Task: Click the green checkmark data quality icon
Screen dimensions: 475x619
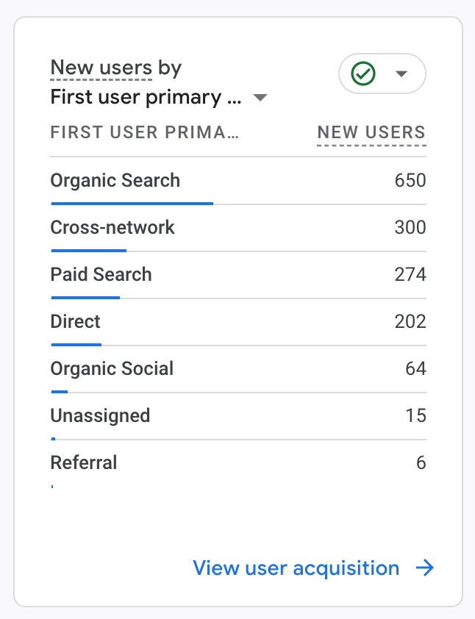Action: click(x=362, y=74)
